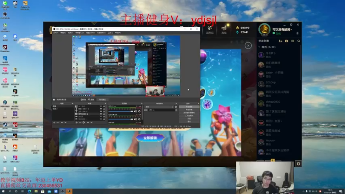The width and height of the screenshot is (345, 194).
Task: Open the 配置文件(P) menu in OBS
Action: click(x=91, y=33)
